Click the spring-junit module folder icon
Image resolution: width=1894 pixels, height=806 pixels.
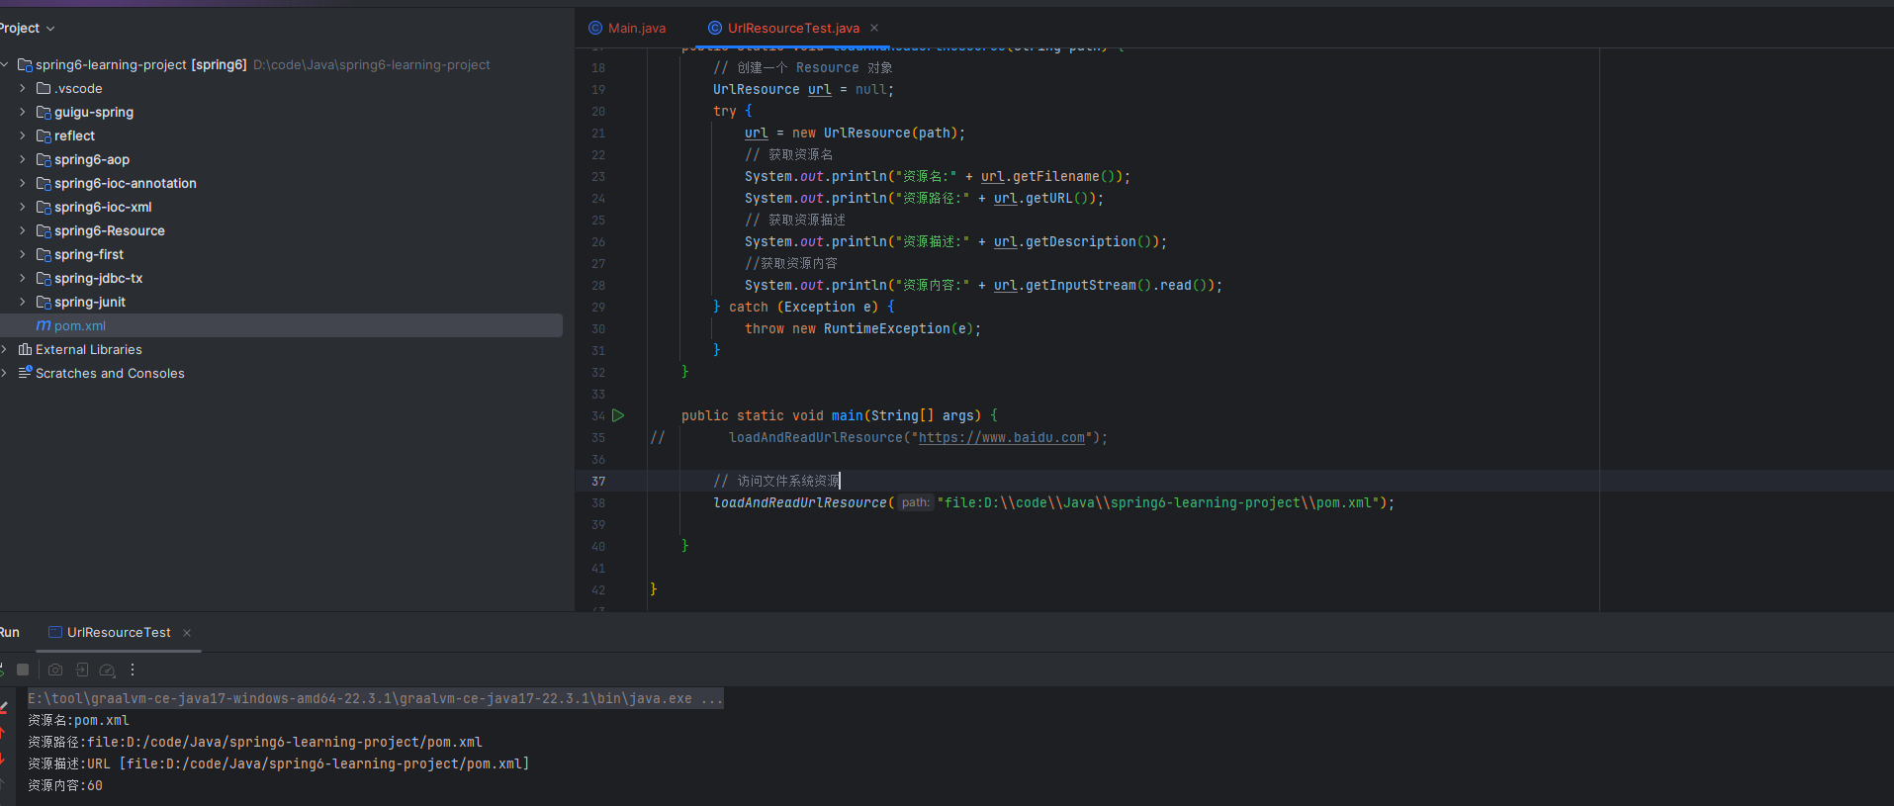[44, 302]
